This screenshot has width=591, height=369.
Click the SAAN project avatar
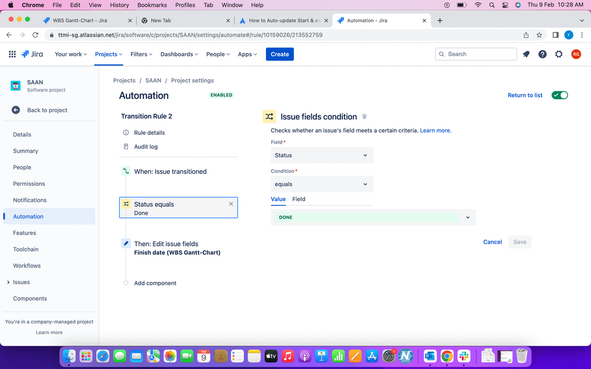[15, 86]
